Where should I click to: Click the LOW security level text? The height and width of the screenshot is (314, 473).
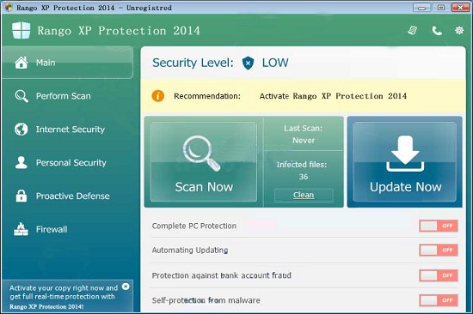coord(275,63)
